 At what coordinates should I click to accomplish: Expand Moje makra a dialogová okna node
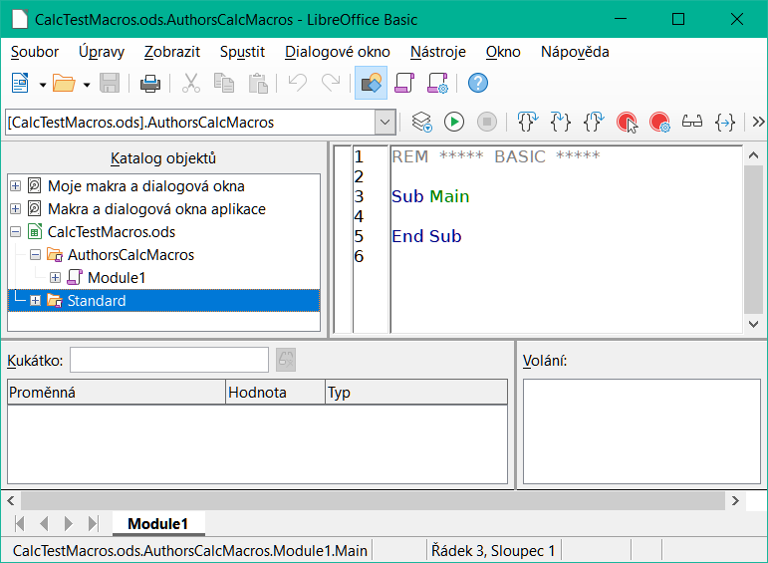16,186
